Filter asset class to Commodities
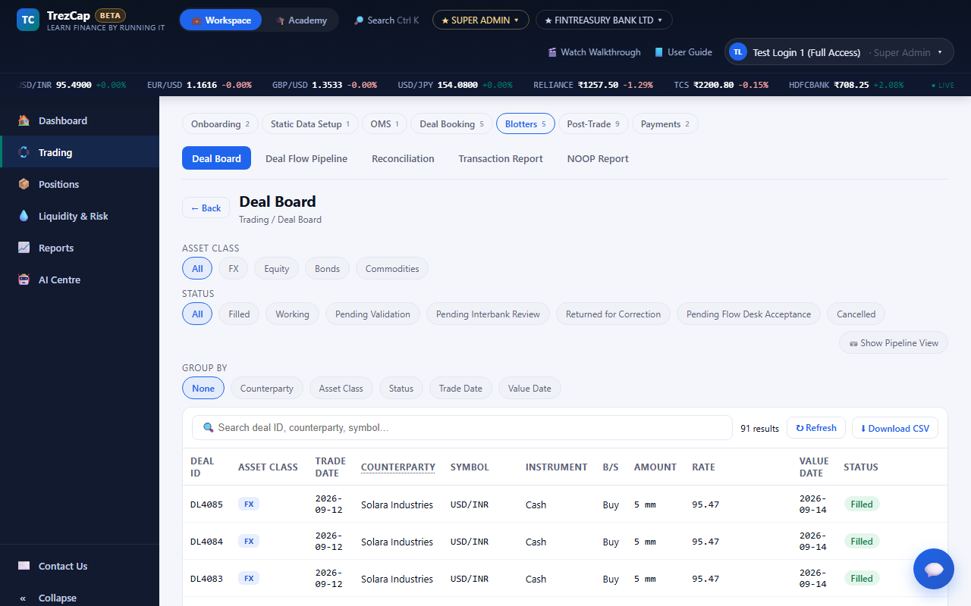The image size is (971, 606). (x=392, y=269)
